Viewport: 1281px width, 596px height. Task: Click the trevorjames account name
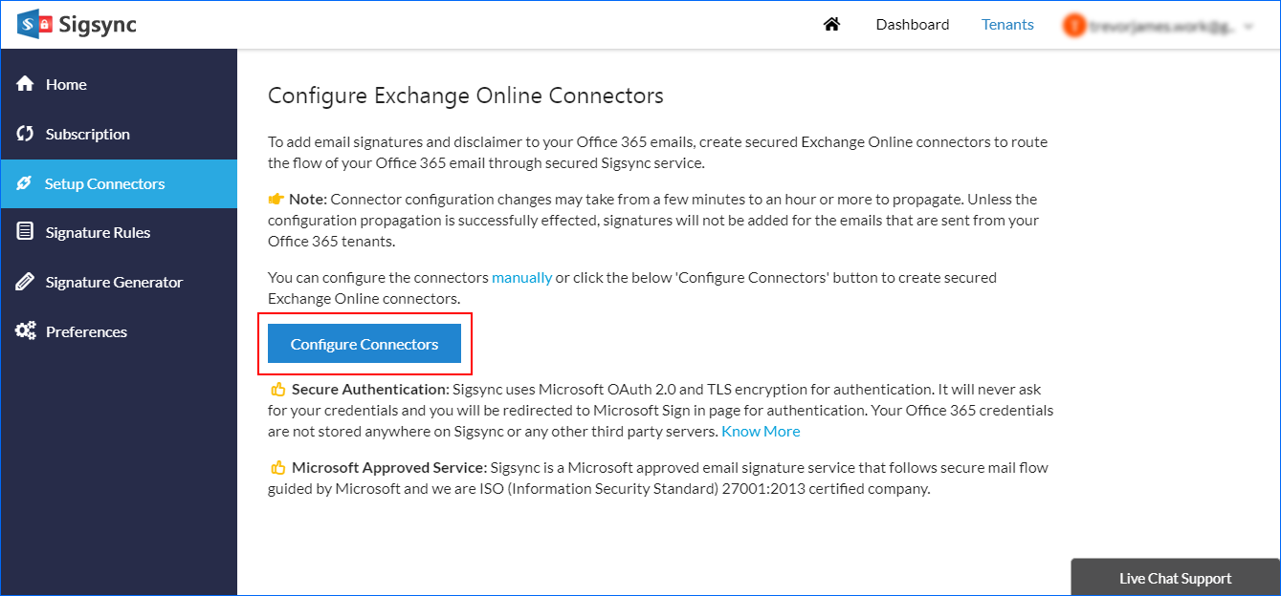click(x=1162, y=26)
